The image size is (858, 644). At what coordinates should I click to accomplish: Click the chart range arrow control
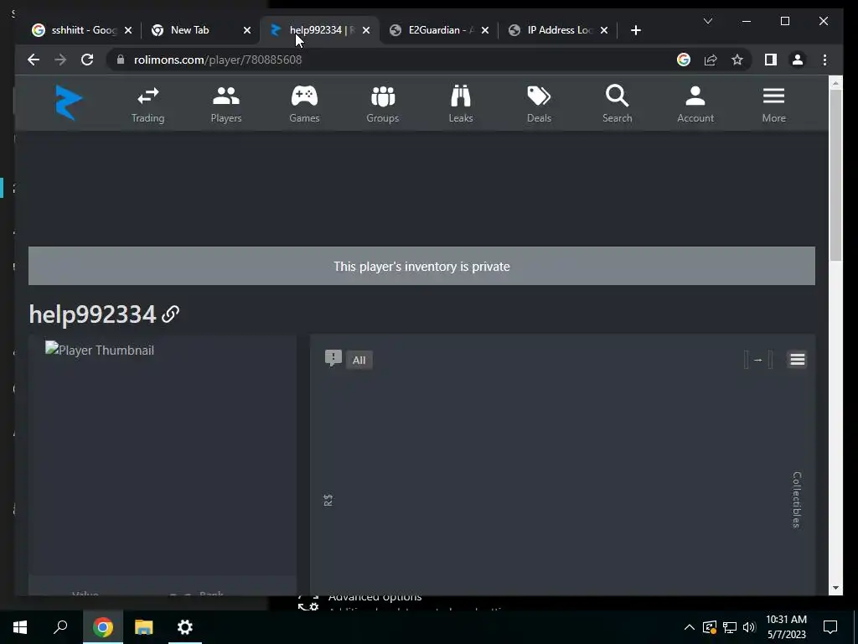tap(757, 360)
